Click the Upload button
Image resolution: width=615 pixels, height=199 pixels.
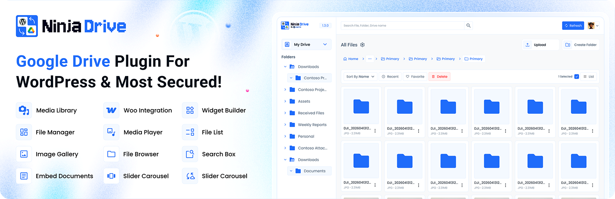[541, 45]
